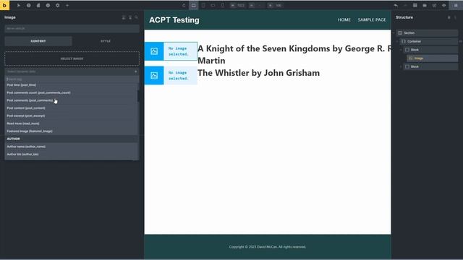Choose Post time (post_time) option
Viewport: 463px width, 260px height.
(x=71, y=85)
